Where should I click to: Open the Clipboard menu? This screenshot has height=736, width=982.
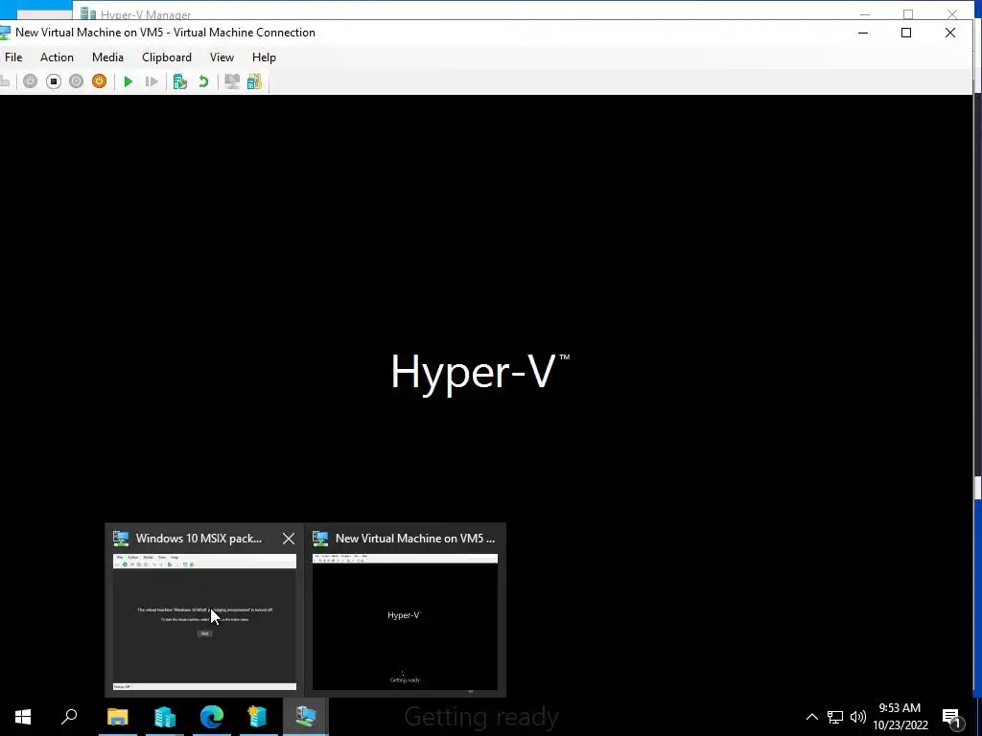point(167,57)
